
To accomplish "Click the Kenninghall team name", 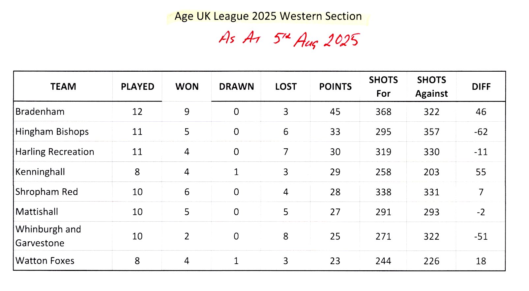I will point(40,172).
